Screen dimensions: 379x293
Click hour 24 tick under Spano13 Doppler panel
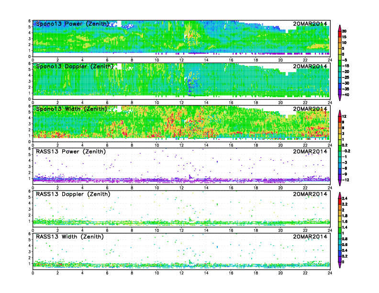tap(330, 103)
